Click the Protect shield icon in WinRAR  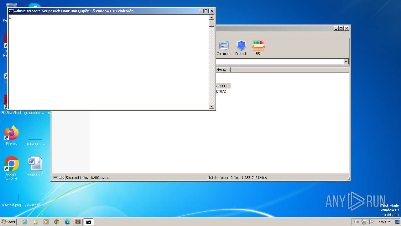pyautogui.click(x=241, y=48)
